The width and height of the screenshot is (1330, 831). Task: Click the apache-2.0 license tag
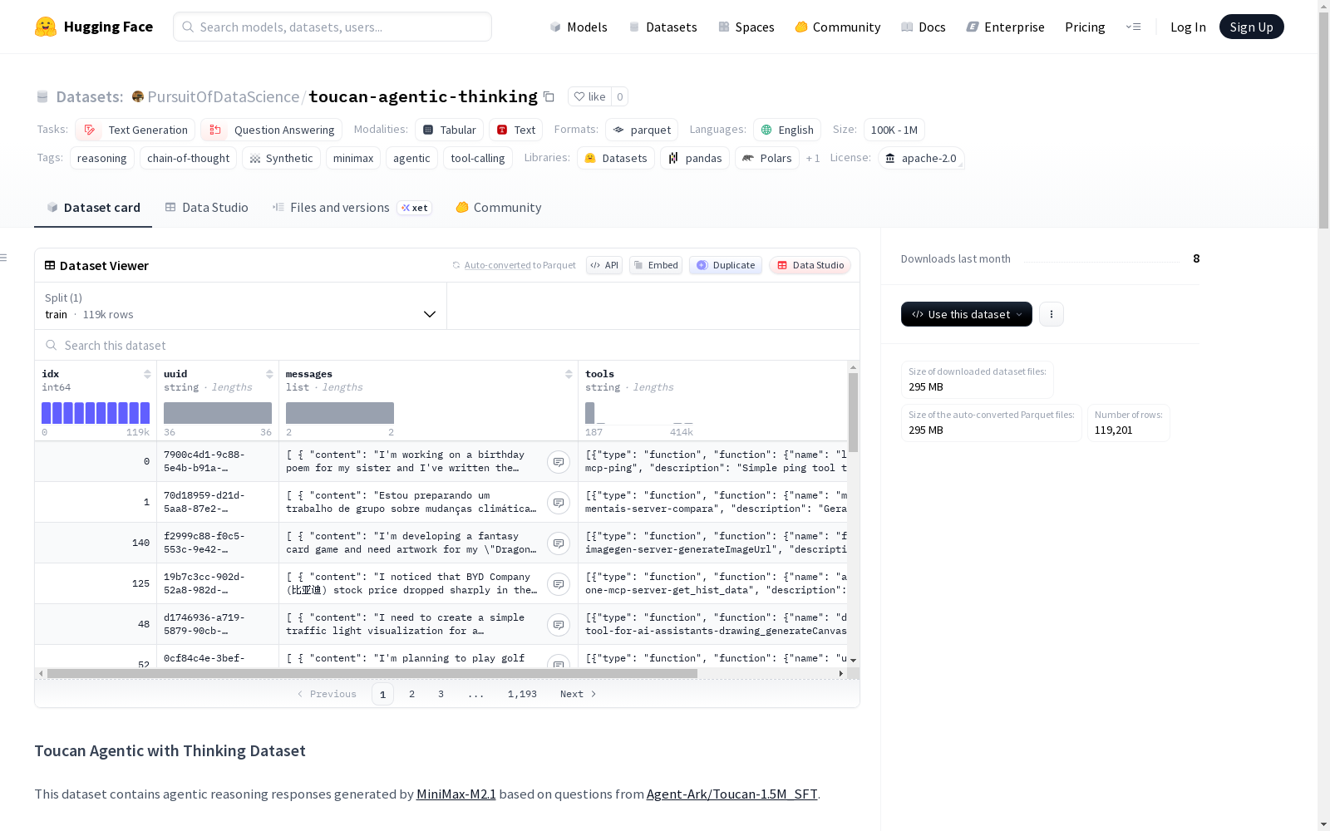pyautogui.click(x=921, y=158)
